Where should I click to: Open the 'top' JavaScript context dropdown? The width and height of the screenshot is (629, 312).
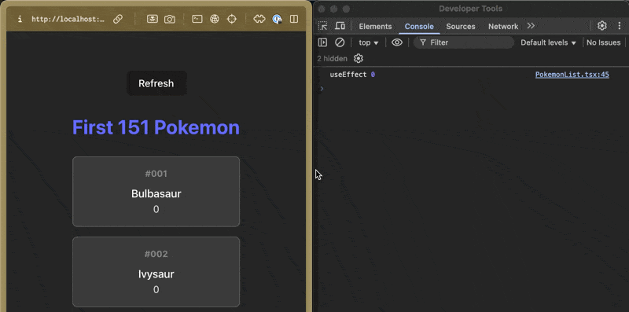[x=368, y=42]
